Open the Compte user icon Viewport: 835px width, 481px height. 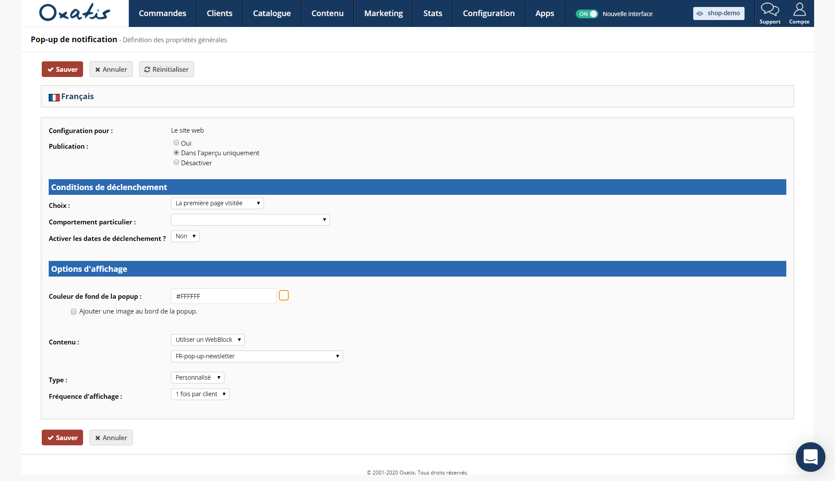point(799,13)
